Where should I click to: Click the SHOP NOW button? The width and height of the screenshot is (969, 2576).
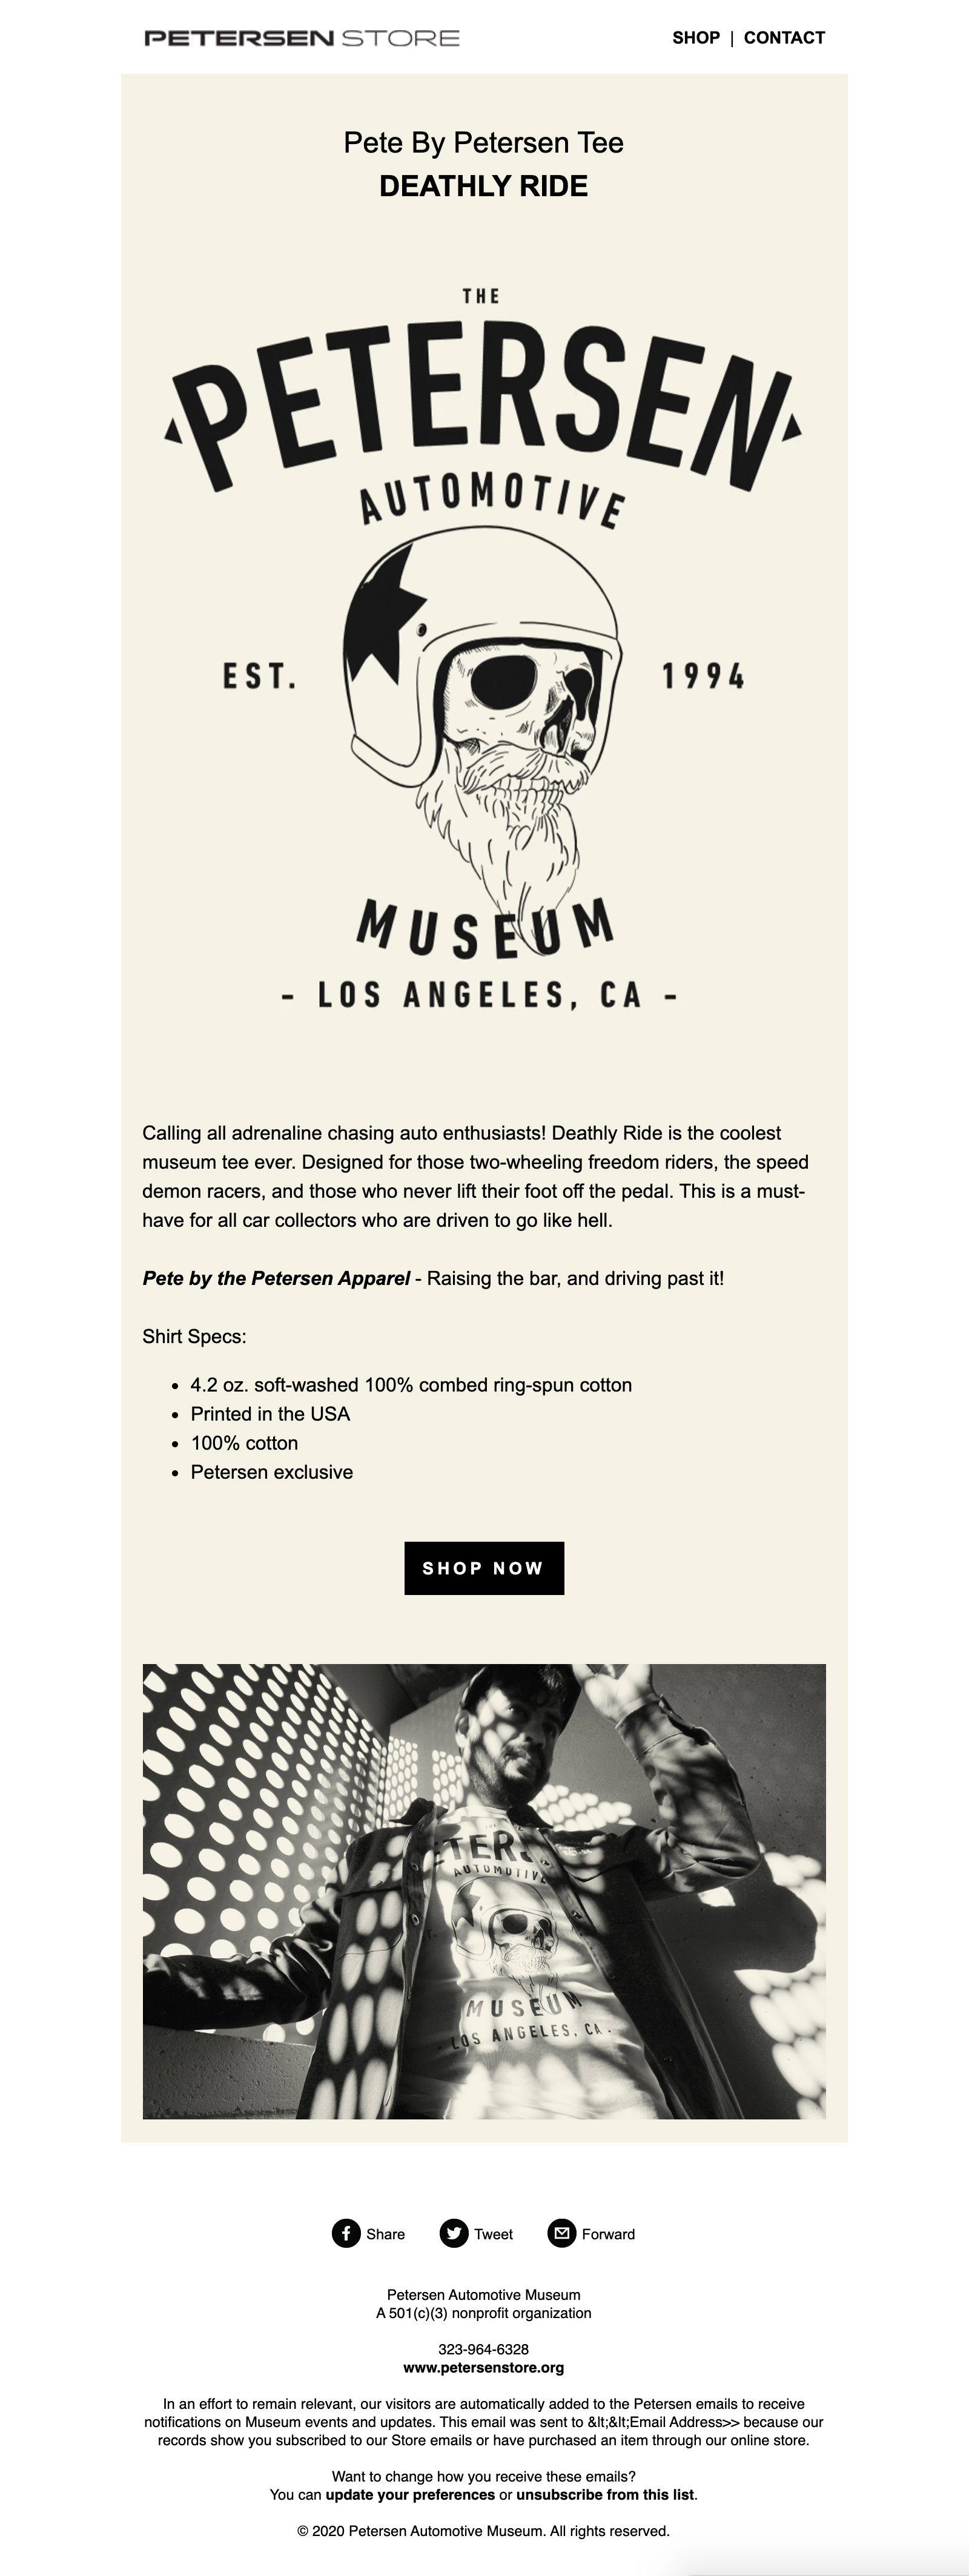484,1568
